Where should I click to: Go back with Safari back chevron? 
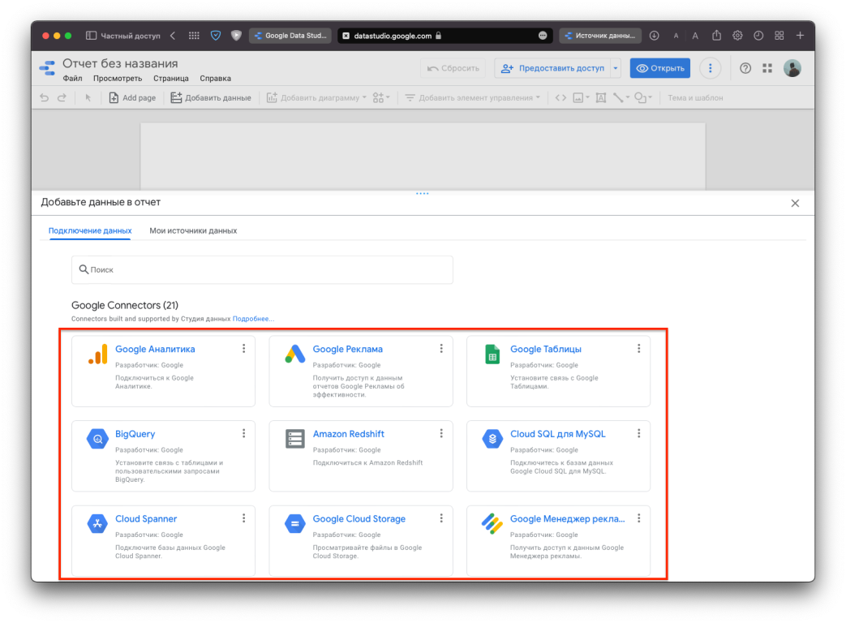point(173,36)
